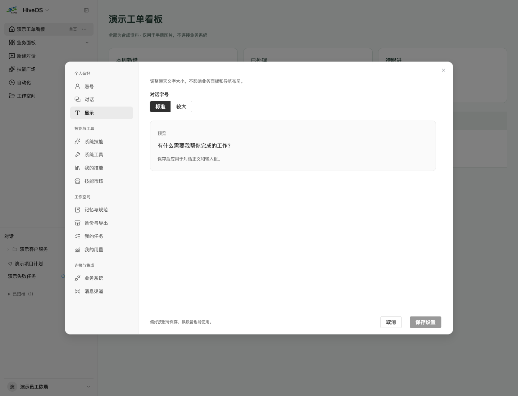Click the 消息渠道 broadcast icon
The width and height of the screenshot is (518, 396).
click(x=77, y=291)
